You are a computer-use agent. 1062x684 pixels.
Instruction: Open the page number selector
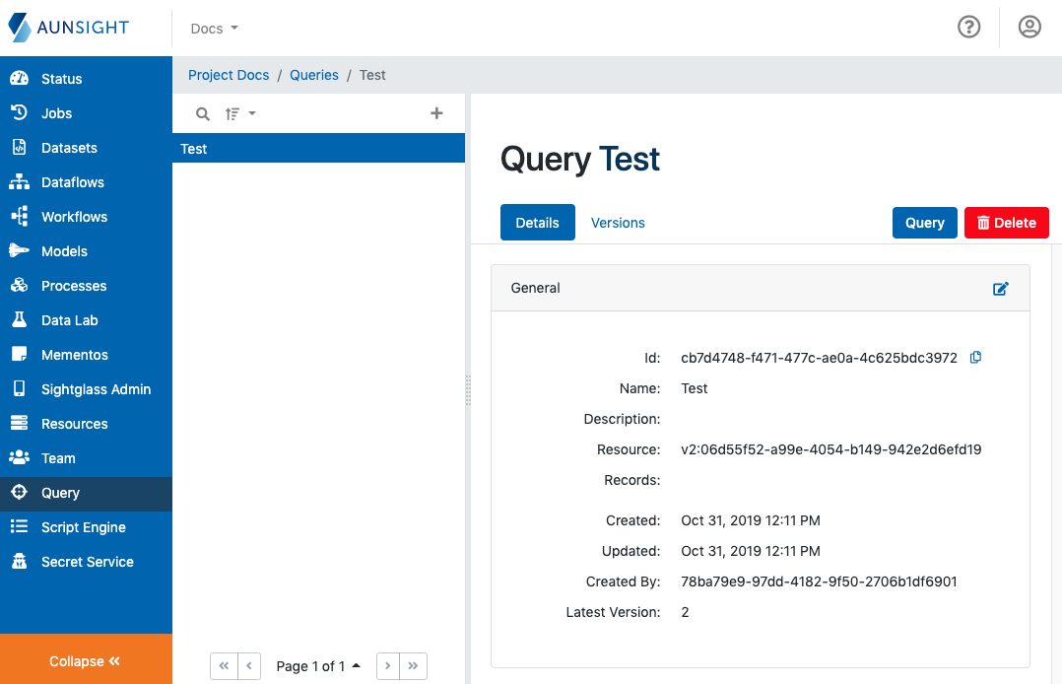(317, 666)
